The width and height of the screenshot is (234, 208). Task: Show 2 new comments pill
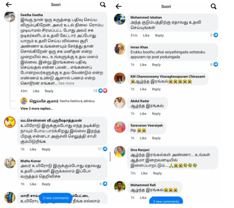(x=56, y=198)
